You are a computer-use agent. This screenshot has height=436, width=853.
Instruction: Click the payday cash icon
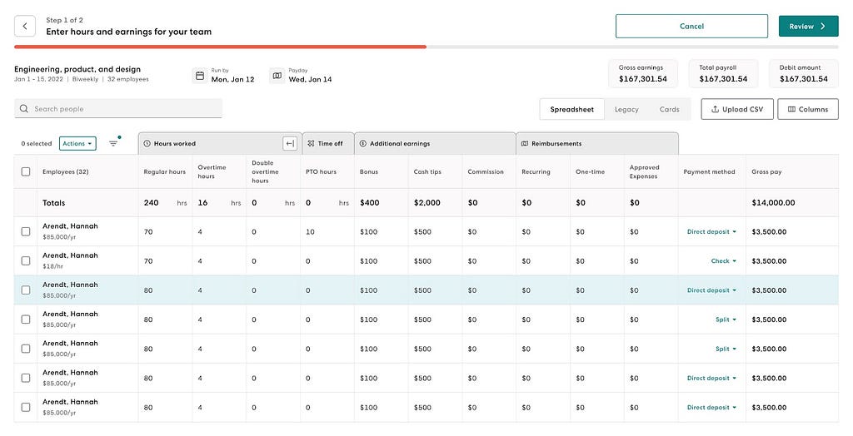click(x=277, y=76)
